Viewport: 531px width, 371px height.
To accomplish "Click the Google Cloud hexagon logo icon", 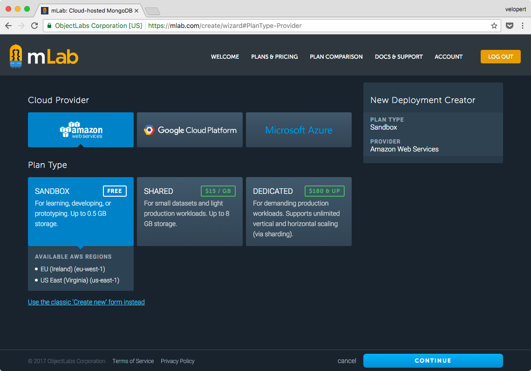I will click(x=149, y=130).
